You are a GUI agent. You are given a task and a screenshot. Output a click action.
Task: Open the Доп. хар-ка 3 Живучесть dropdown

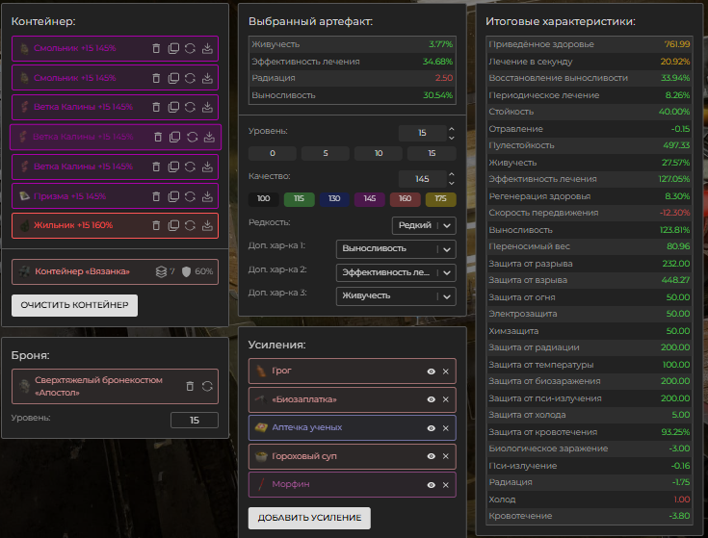point(395,295)
